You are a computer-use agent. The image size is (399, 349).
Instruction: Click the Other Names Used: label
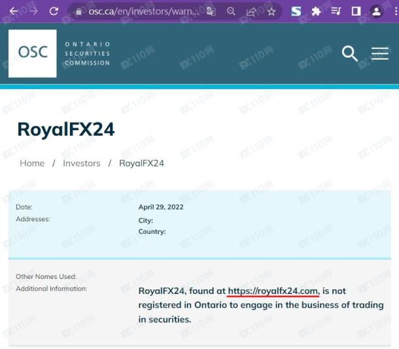point(46,276)
